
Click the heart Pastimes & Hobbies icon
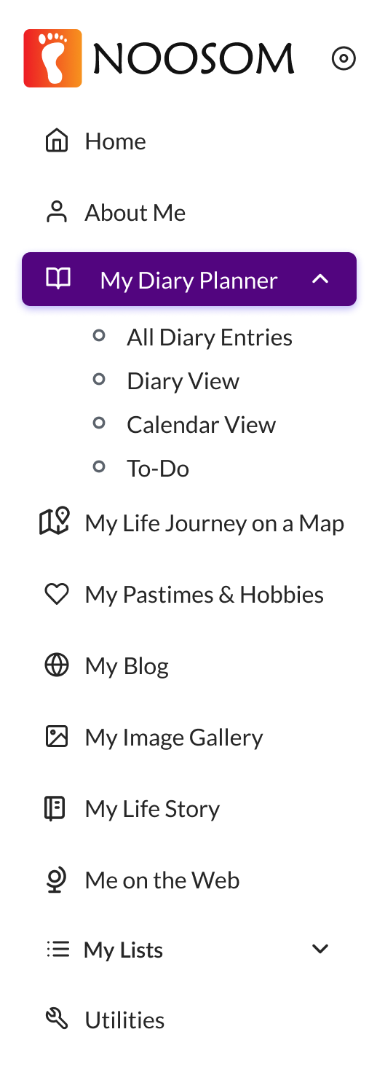click(x=57, y=595)
